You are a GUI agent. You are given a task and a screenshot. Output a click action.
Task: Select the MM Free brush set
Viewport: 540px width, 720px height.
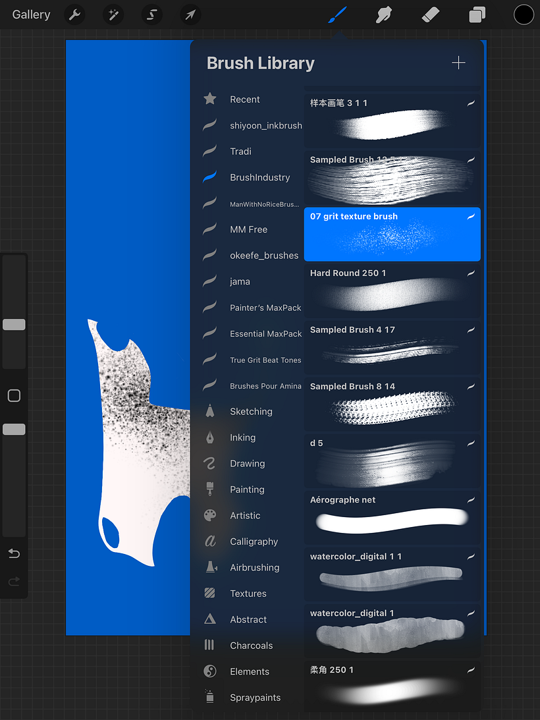click(251, 230)
